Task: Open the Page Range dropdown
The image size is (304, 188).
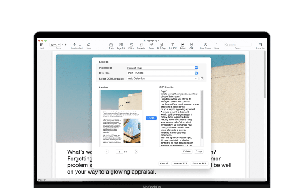Action: coord(162,68)
